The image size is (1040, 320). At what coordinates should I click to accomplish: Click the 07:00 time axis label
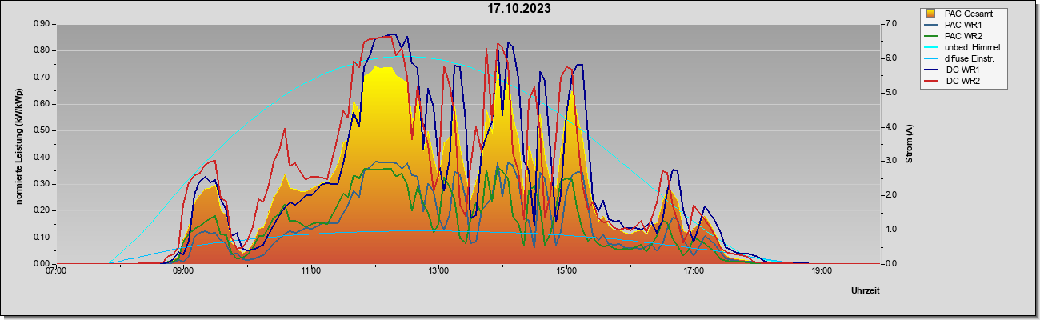pos(56,271)
